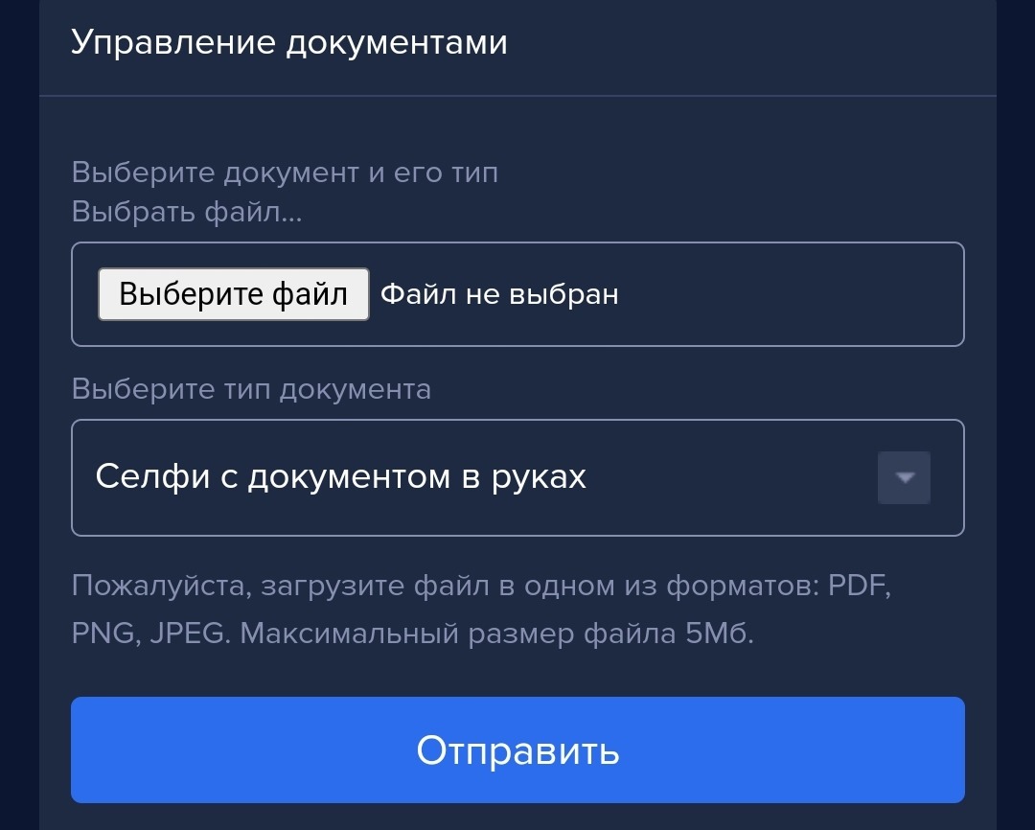Click the 'Выберите файл' file chooser button
Viewport: 1035px width, 830px height.
pos(234,294)
